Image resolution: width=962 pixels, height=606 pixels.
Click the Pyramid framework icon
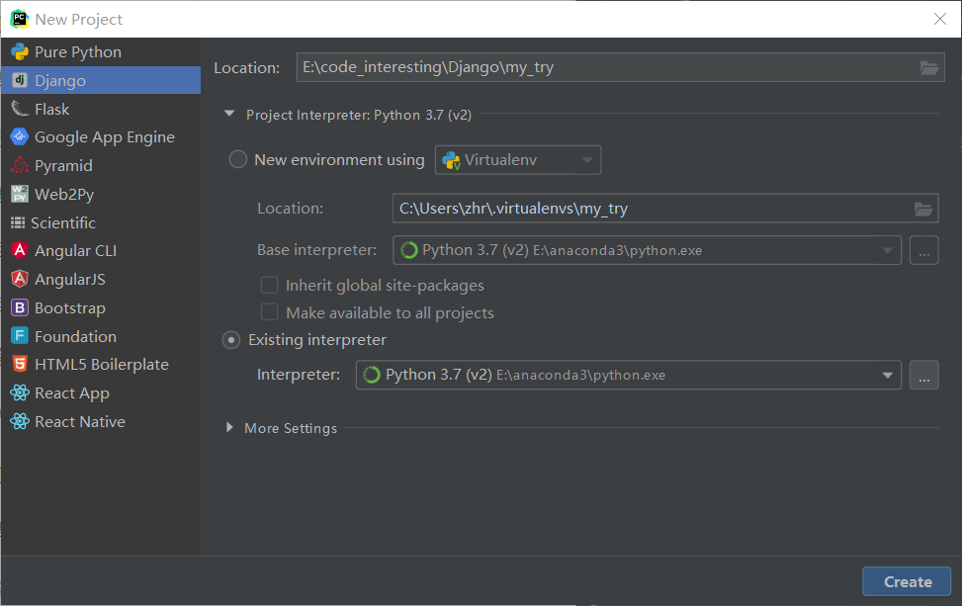tap(20, 166)
